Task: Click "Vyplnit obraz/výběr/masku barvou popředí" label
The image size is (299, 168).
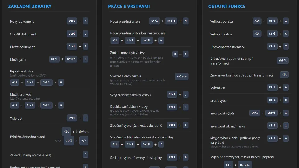Action: tap(242, 157)
